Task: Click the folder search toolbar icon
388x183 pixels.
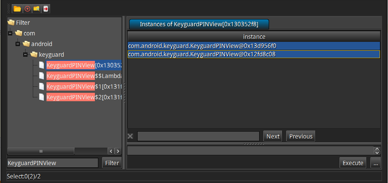Action: tap(36, 9)
